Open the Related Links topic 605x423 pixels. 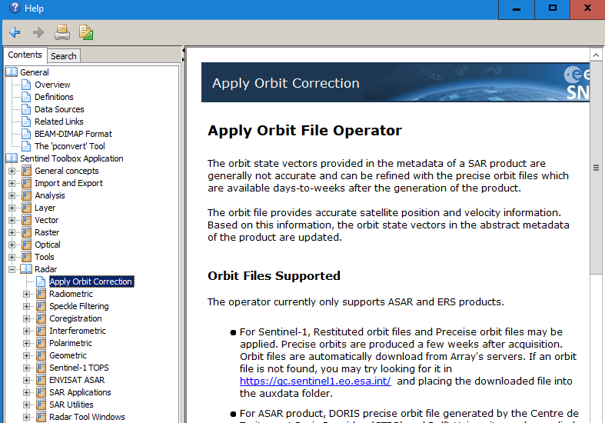click(x=59, y=122)
